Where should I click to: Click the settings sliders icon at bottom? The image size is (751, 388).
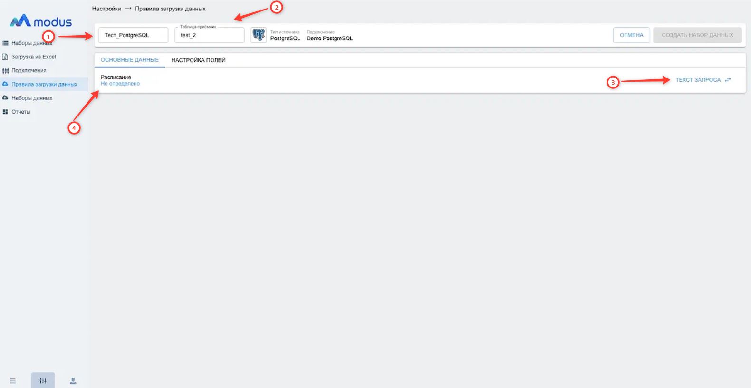pyautogui.click(x=43, y=381)
